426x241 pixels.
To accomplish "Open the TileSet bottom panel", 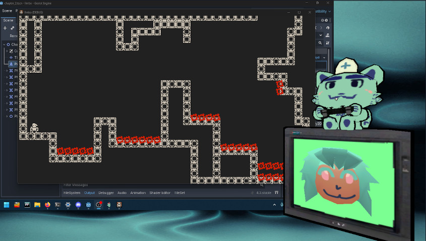I will (x=179, y=193).
